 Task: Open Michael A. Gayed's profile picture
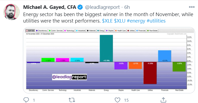click(11, 12)
